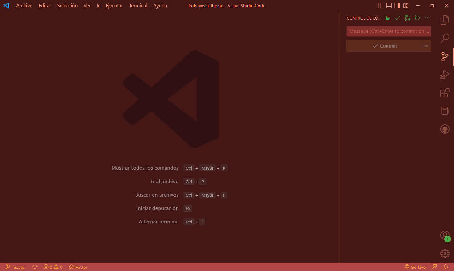454x271 pixels.
Task: Refresh the source control panel
Action: 417,18
